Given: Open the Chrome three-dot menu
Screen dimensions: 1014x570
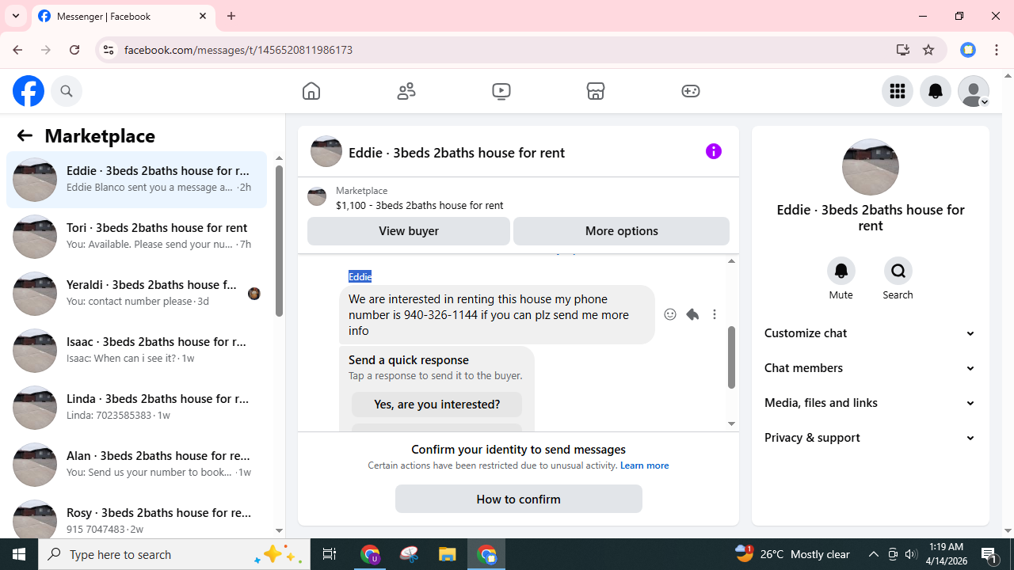Looking at the screenshot, I should (x=997, y=50).
